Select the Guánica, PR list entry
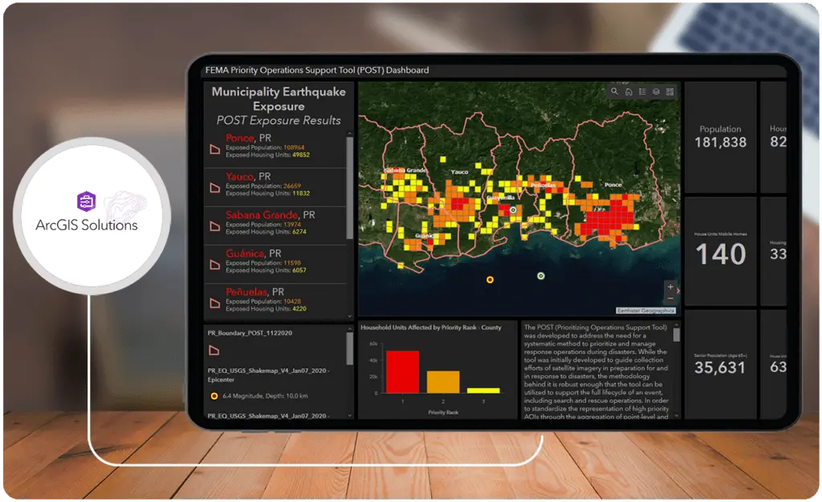 coord(275,265)
